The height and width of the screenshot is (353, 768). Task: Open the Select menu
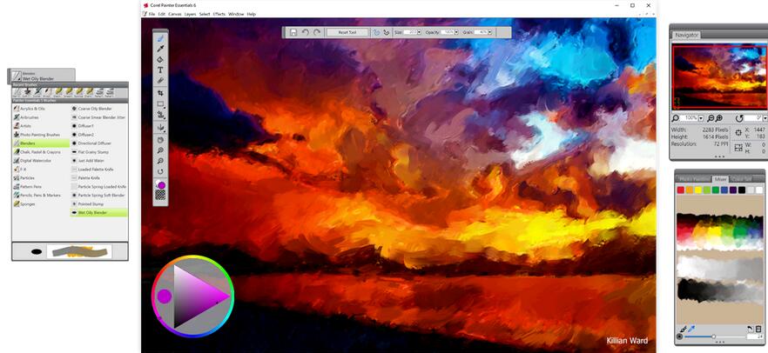tap(205, 14)
